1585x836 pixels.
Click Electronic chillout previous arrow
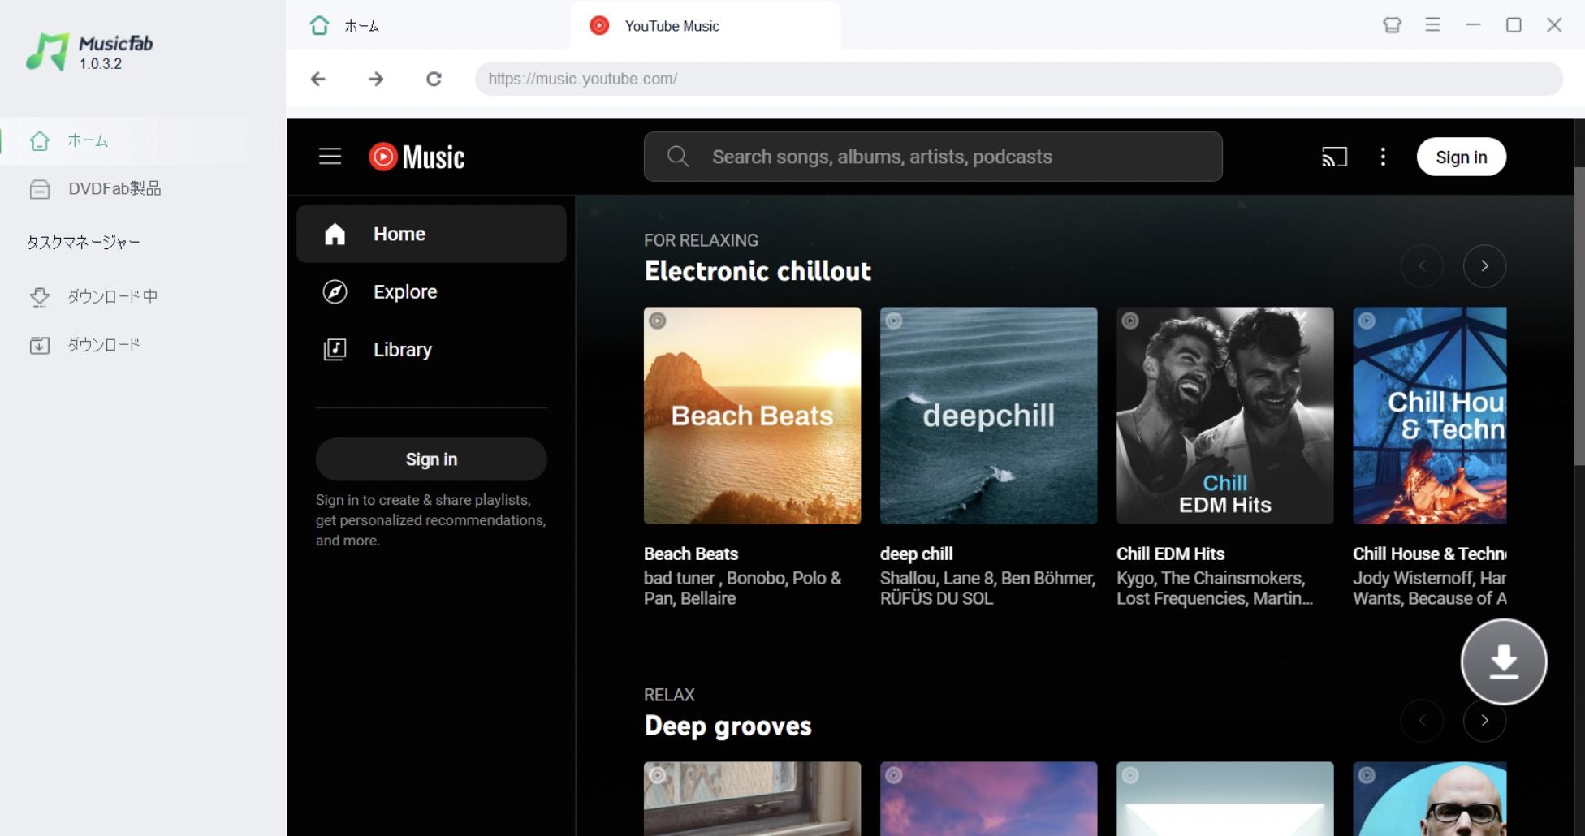(1422, 266)
